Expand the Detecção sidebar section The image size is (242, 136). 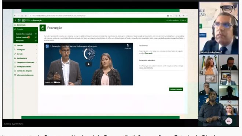[26, 45]
